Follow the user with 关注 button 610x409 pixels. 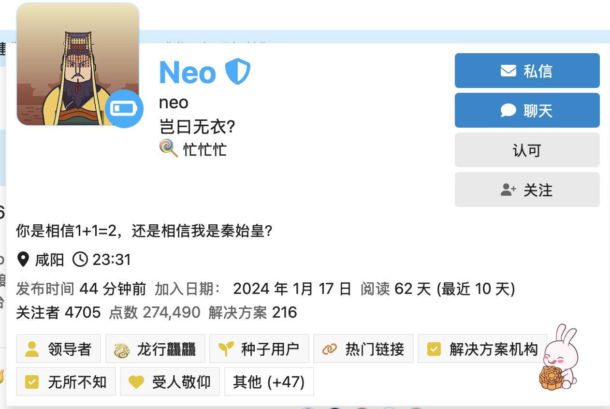[x=527, y=190]
